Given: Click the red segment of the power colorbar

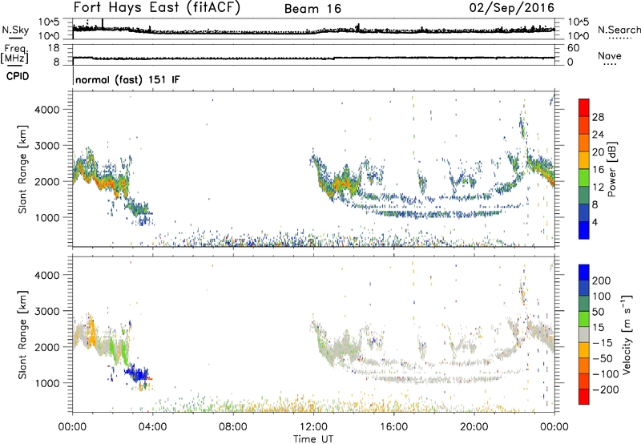Looking at the screenshot, I should point(584,107).
